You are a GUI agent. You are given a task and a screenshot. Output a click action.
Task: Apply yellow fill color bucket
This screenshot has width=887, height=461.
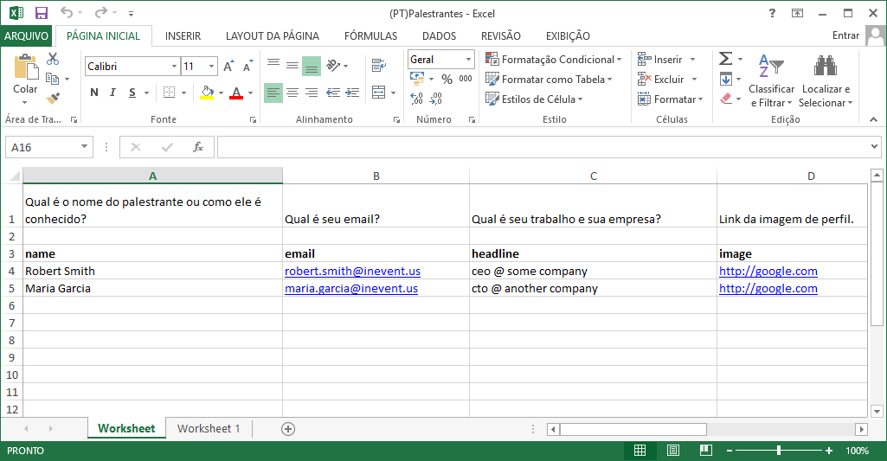207,93
